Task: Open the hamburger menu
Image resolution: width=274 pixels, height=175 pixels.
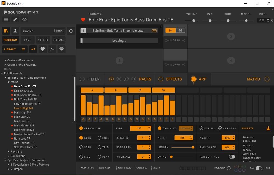Action: pyautogui.click(x=6, y=19)
